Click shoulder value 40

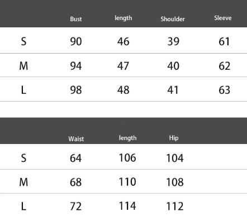[x=173, y=66]
